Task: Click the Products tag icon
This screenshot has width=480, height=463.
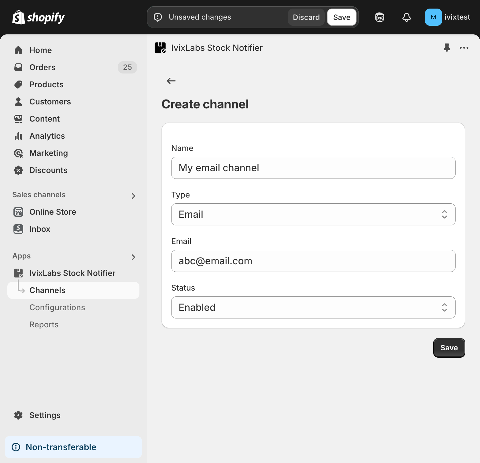Action: pyautogui.click(x=18, y=85)
